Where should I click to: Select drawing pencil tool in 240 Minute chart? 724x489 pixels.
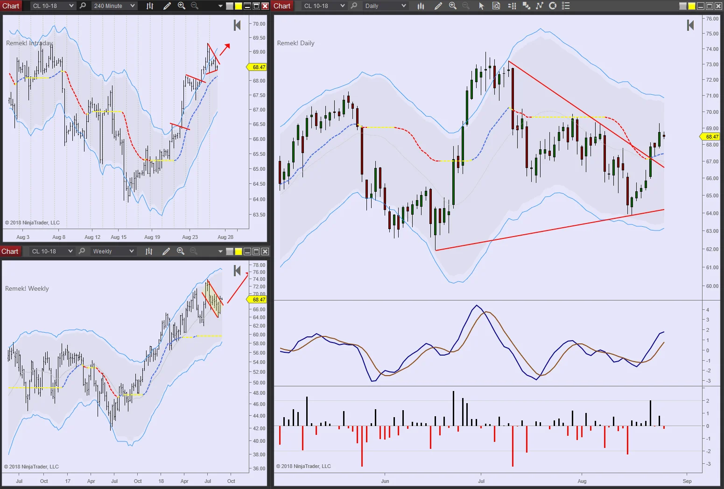click(167, 6)
